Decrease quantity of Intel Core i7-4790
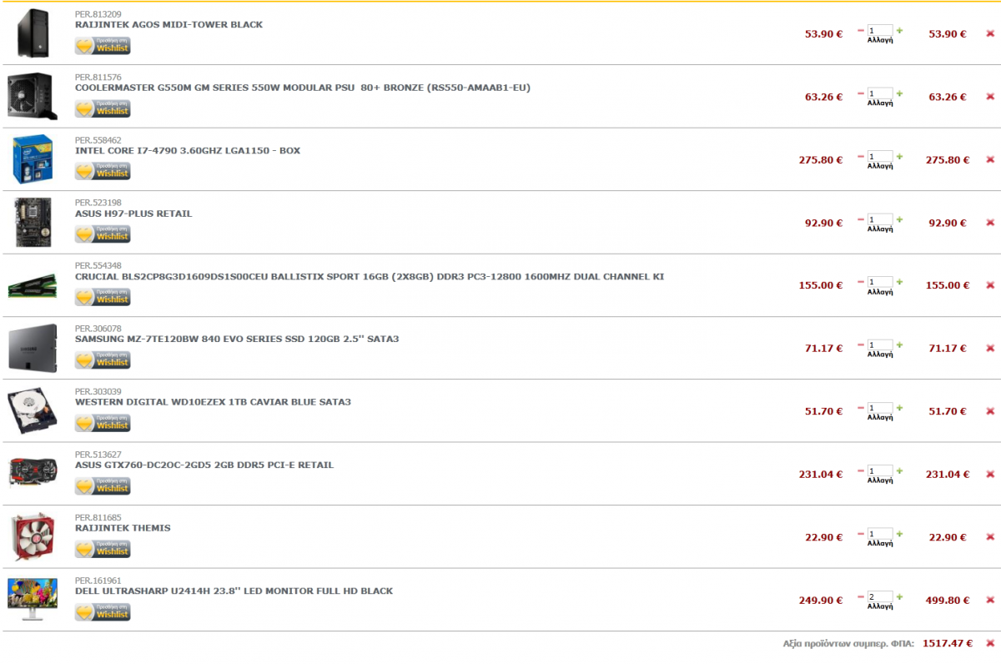 point(861,156)
